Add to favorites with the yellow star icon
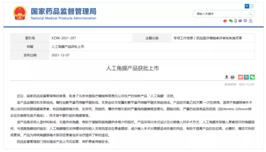This screenshot has height=152, width=266. [246, 77]
